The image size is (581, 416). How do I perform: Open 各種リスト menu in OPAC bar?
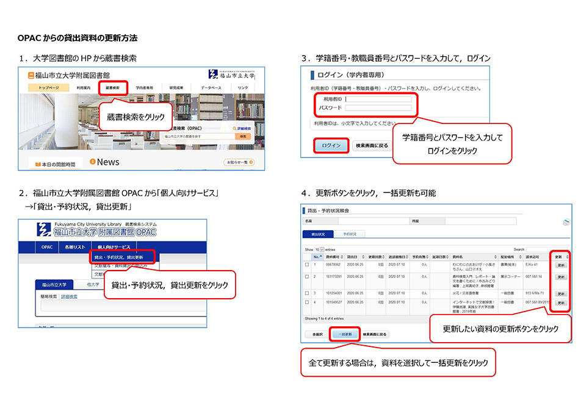[75, 247]
